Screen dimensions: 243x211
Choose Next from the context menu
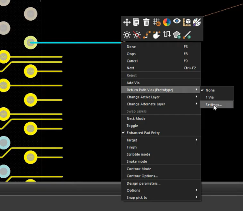click(161, 68)
